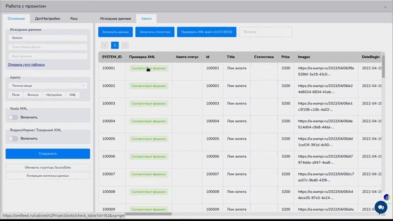393x221 pixels.
Task: Click the format status badge in row 100002
Action: [x=149, y=86]
